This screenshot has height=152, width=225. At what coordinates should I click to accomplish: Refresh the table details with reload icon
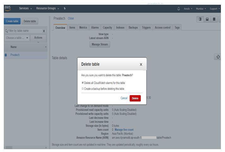tap(218, 57)
